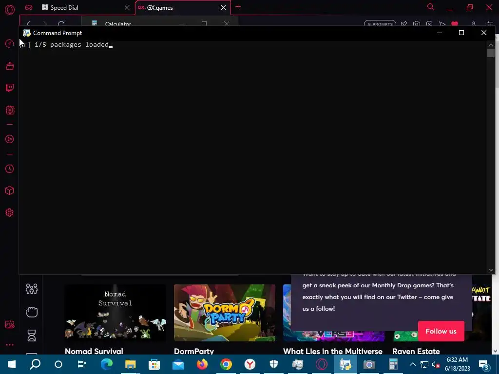Open History clock in sidebar
499x374 pixels.
[x=10, y=168]
